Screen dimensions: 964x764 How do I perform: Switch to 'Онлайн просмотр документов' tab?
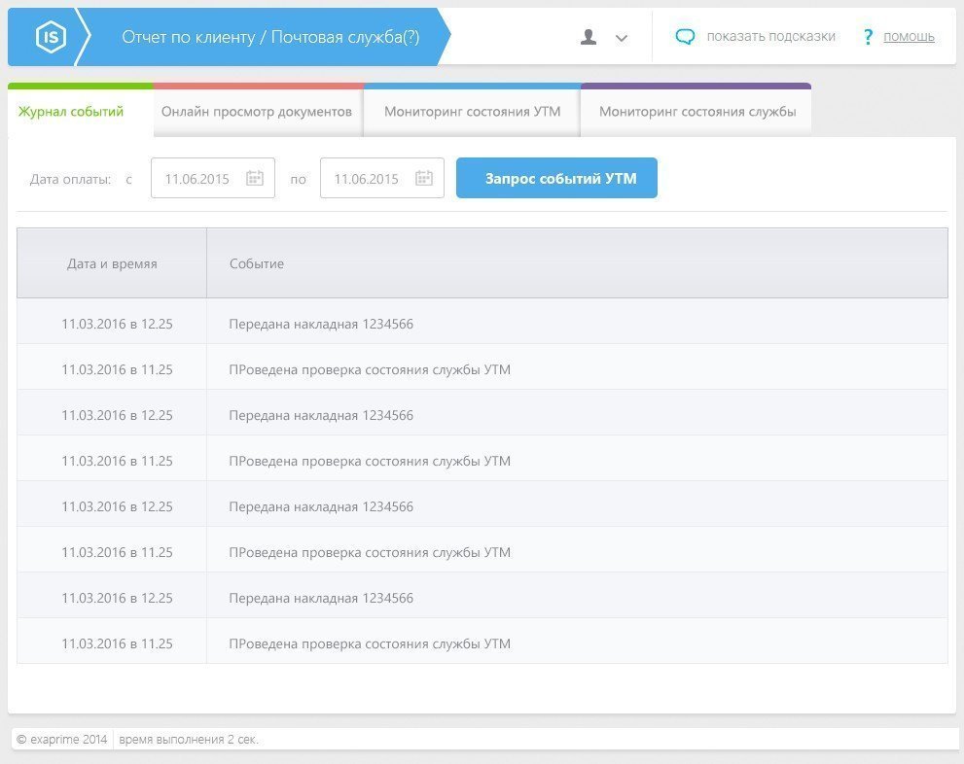point(257,112)
